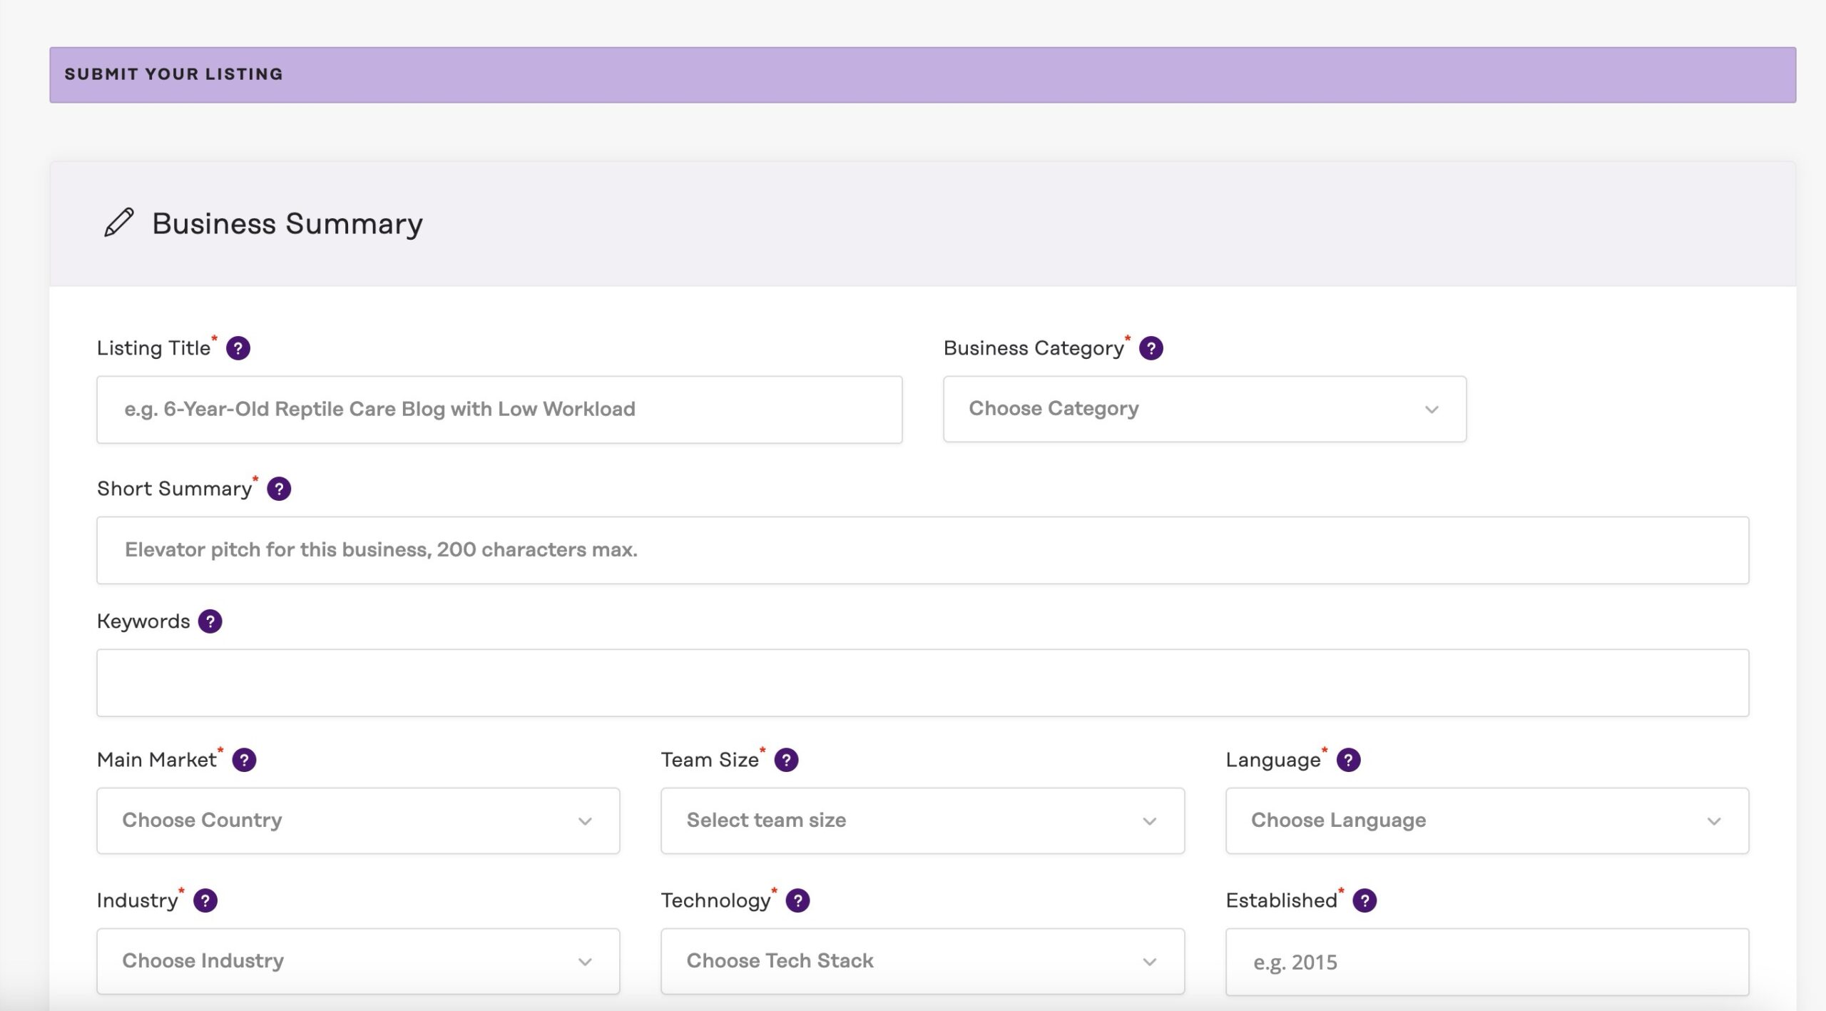The image size is (1826, 1011).
Task: Click the question mark beside Short Summary
Action: click(278, 489)
